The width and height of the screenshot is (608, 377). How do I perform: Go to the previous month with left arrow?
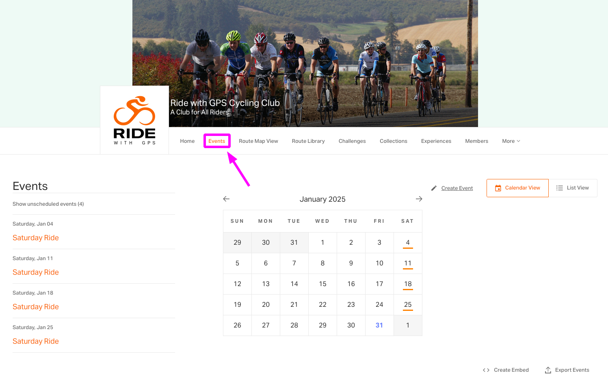click(226, 199)
